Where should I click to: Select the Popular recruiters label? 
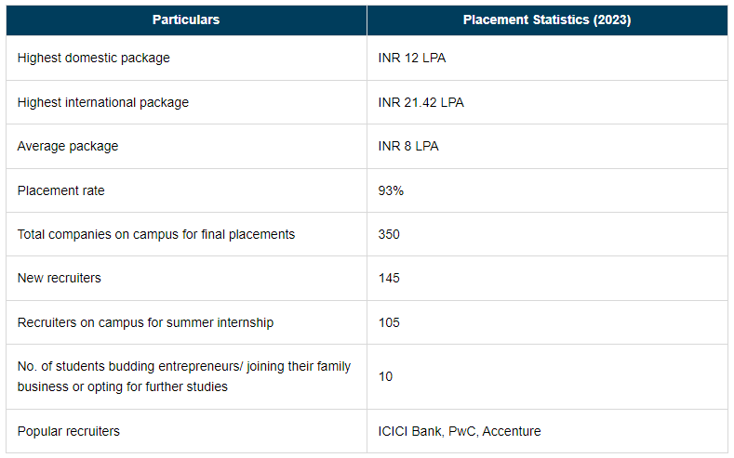coord(69,431)
